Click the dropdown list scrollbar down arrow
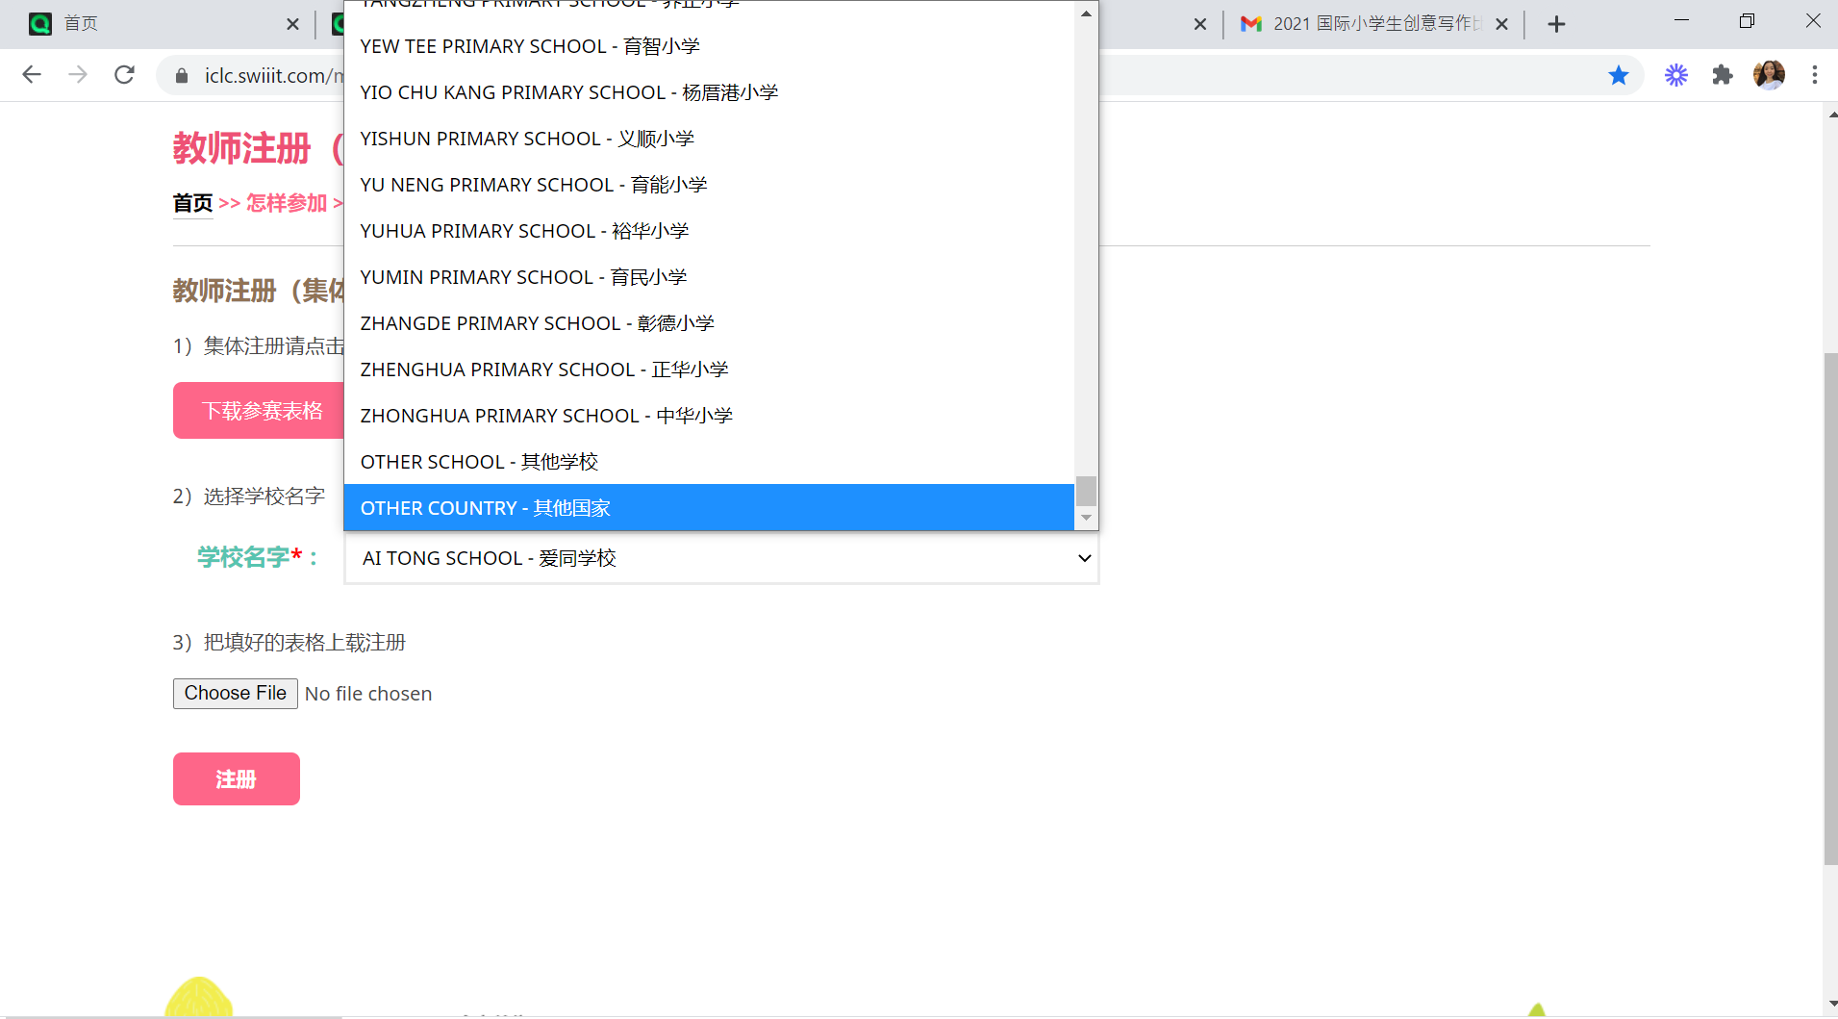This screenshot has width=1838, height=1019. point(1086,518)
